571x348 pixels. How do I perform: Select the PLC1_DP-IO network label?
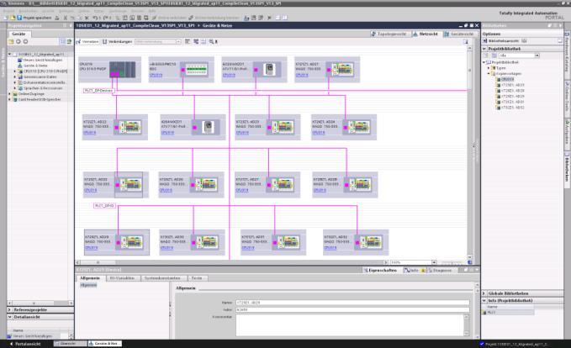click(x=104, y=206)
